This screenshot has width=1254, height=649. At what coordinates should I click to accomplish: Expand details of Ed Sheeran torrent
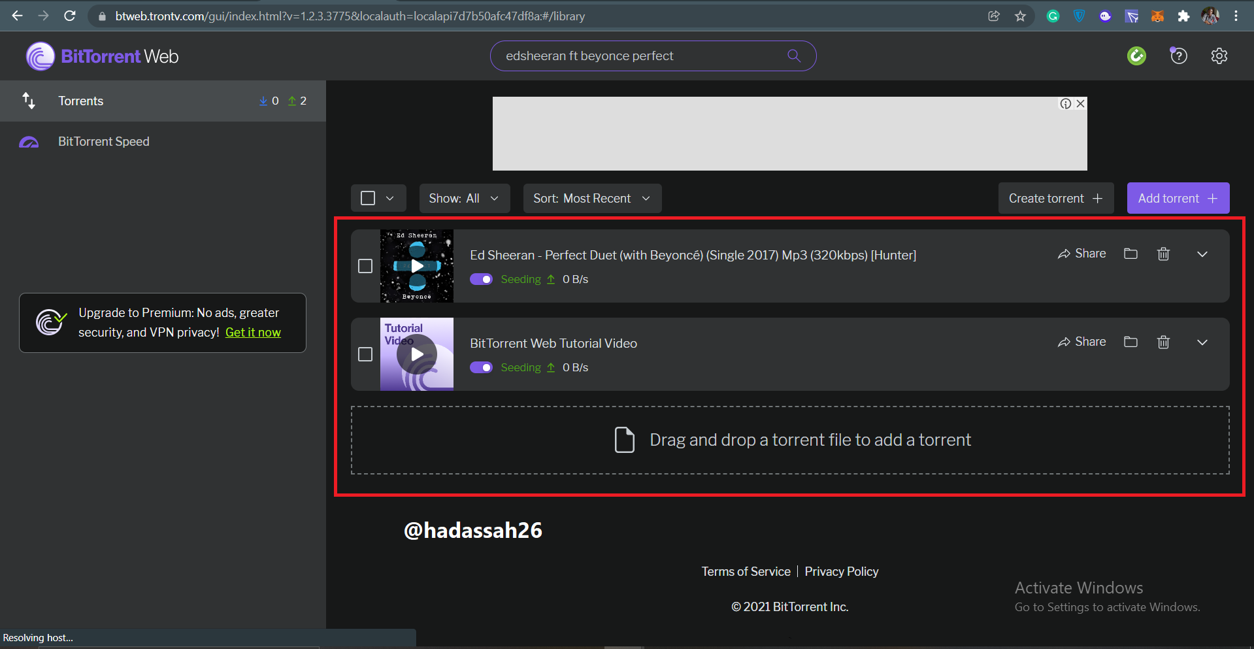pyautogui.click(x=1202, y=254)
